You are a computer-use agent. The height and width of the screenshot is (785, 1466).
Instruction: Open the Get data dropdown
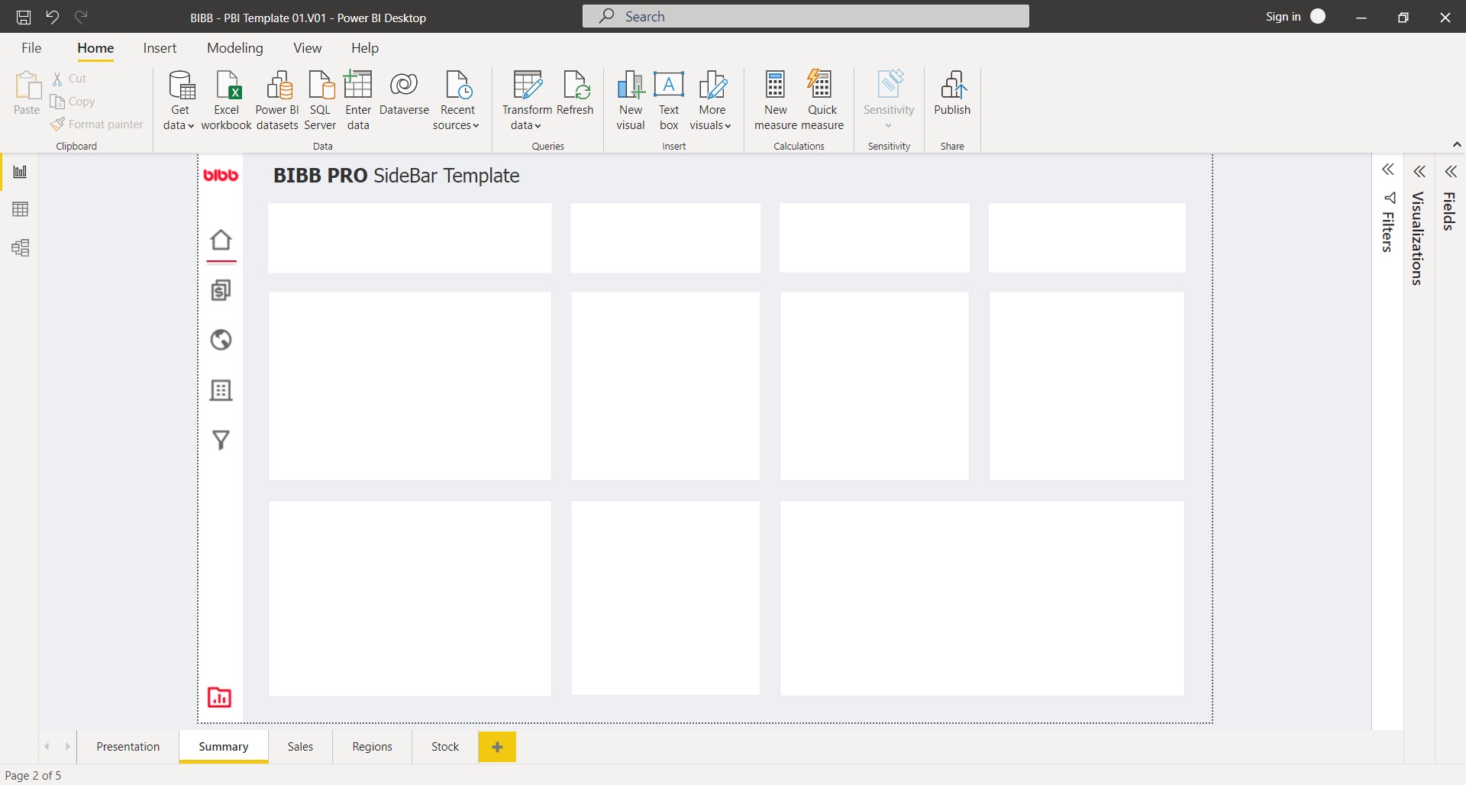[179, 99]
